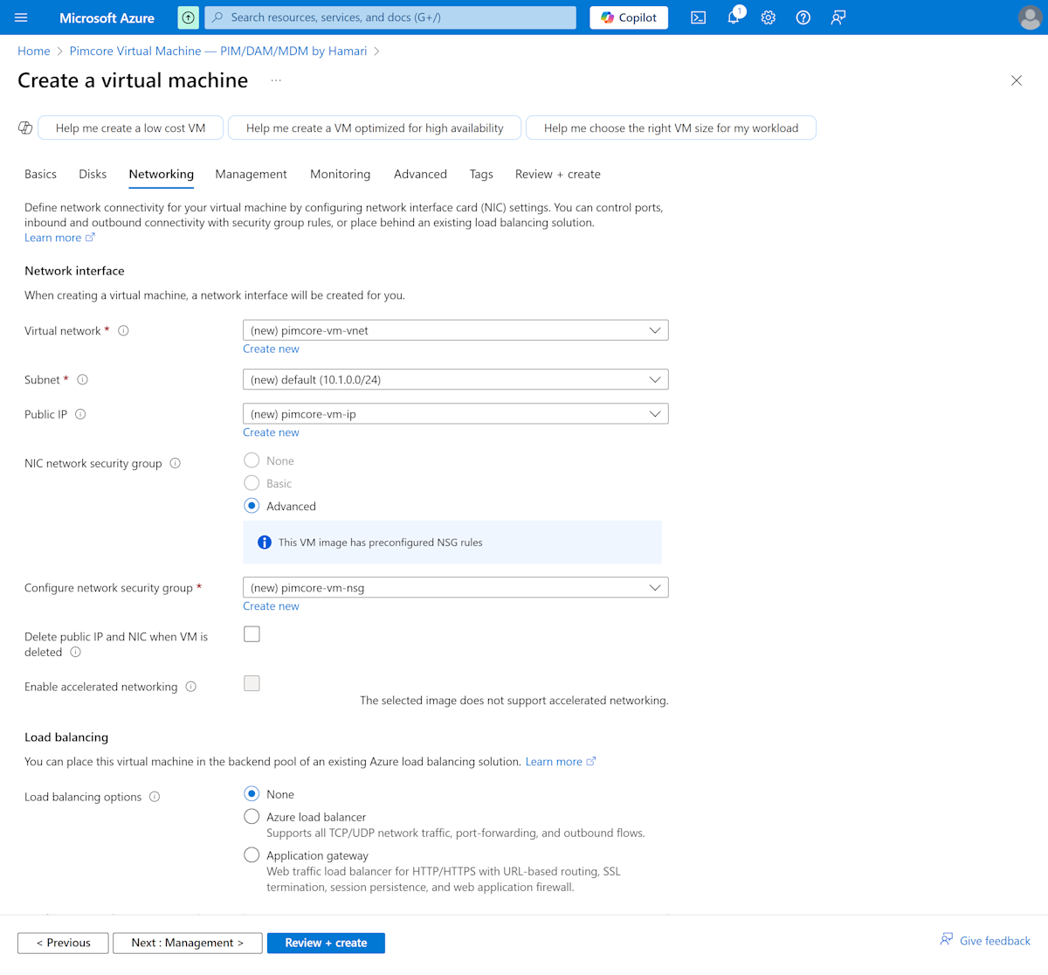Click the info icon in the NSG rules banner
This screenshot has height=975, width=1048.
[265, 543]
